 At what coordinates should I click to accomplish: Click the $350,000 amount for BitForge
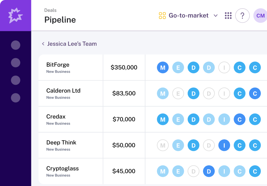[x=124, y=67]
